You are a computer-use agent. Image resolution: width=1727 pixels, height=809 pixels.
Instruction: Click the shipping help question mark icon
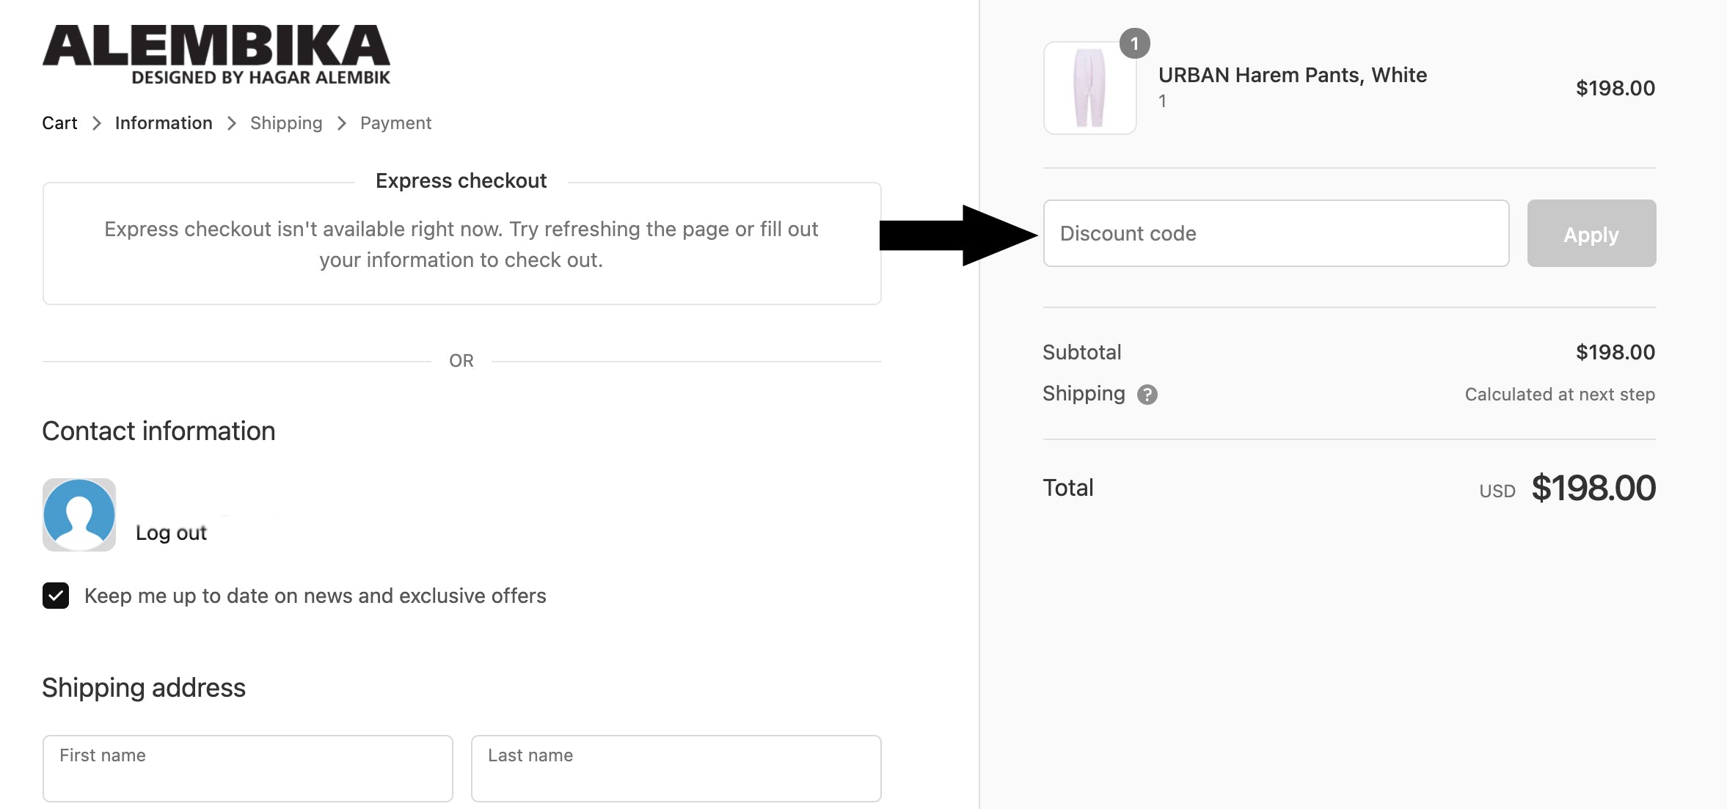coord(1147,395)
